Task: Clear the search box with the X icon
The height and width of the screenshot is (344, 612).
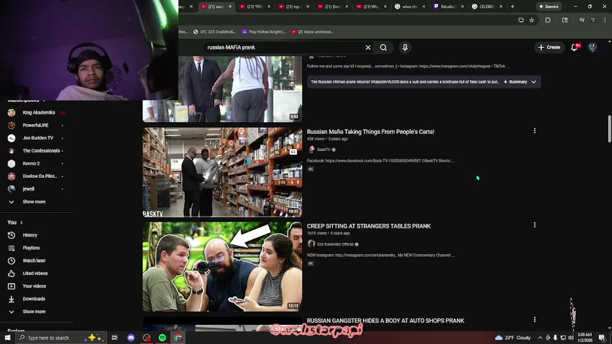Action: (x=368, y=47)
